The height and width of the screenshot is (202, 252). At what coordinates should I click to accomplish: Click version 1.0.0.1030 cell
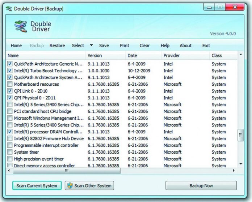click(x=98, y=70)
